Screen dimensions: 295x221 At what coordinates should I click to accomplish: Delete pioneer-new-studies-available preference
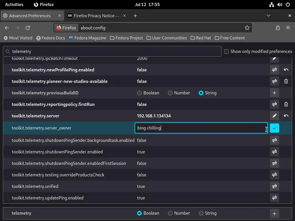tap(286, 81)
